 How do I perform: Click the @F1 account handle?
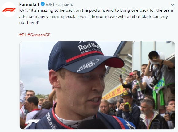click(50, 4)
